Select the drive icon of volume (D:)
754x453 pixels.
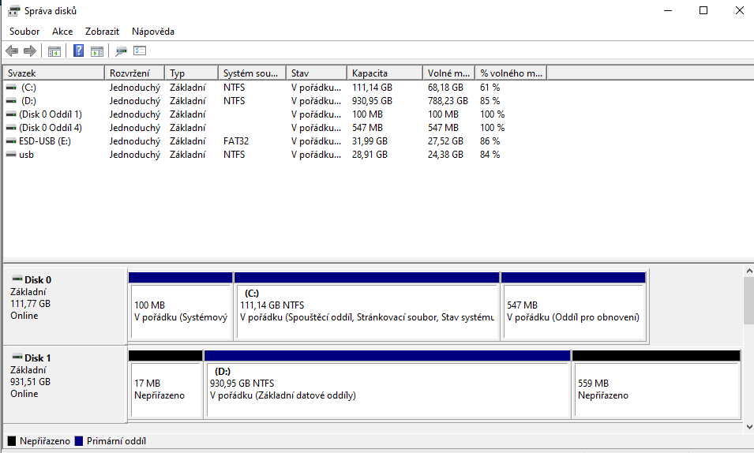pos(11,101)
